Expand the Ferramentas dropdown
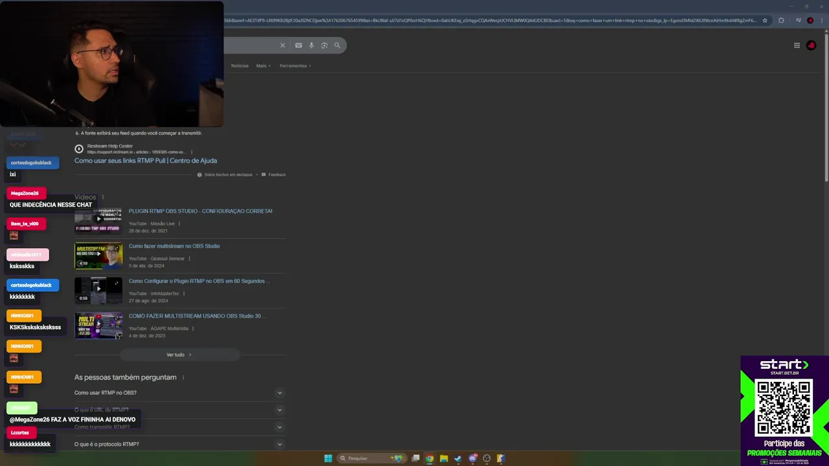 (295, 65)
